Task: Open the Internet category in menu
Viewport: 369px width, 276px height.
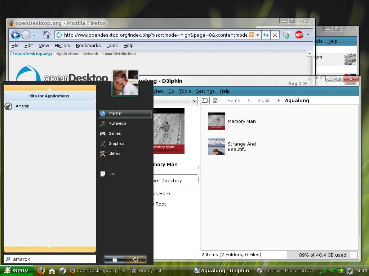Action: [125, 113]
